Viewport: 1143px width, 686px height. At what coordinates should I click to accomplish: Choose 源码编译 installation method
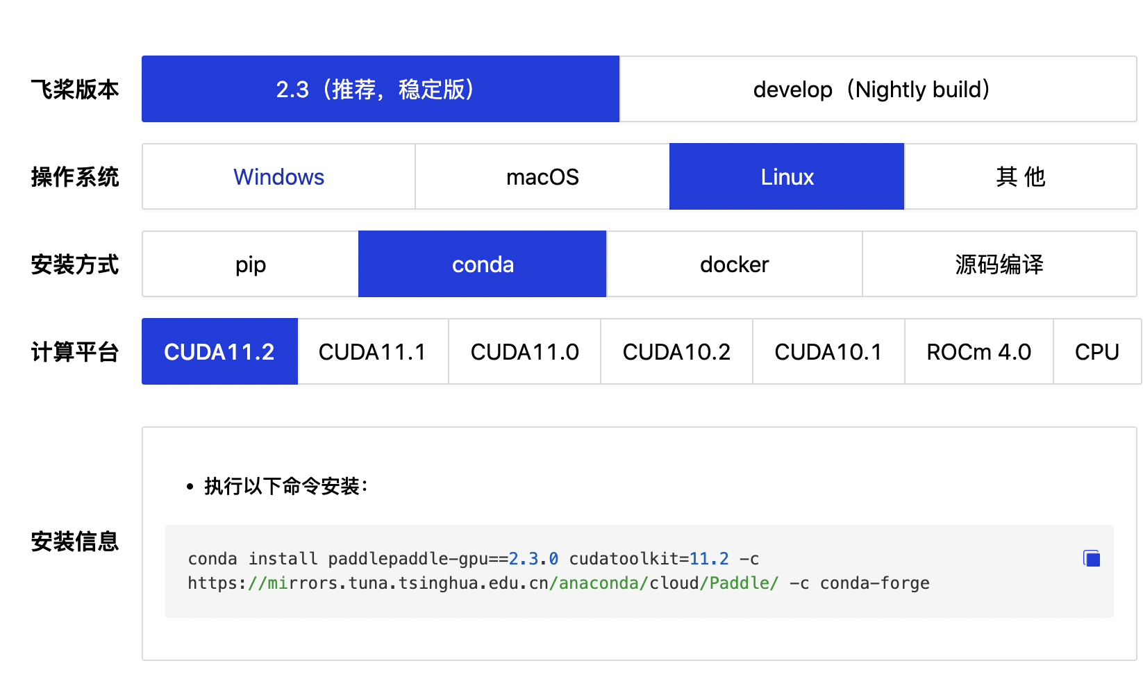click(x=999, y=264)
